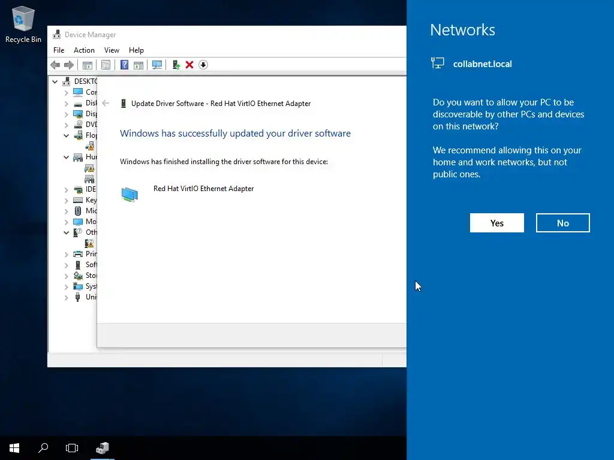Expand the Monitors category chevron
The height and width of the screenshot is (460, 614).
click(x=66, y=222)
